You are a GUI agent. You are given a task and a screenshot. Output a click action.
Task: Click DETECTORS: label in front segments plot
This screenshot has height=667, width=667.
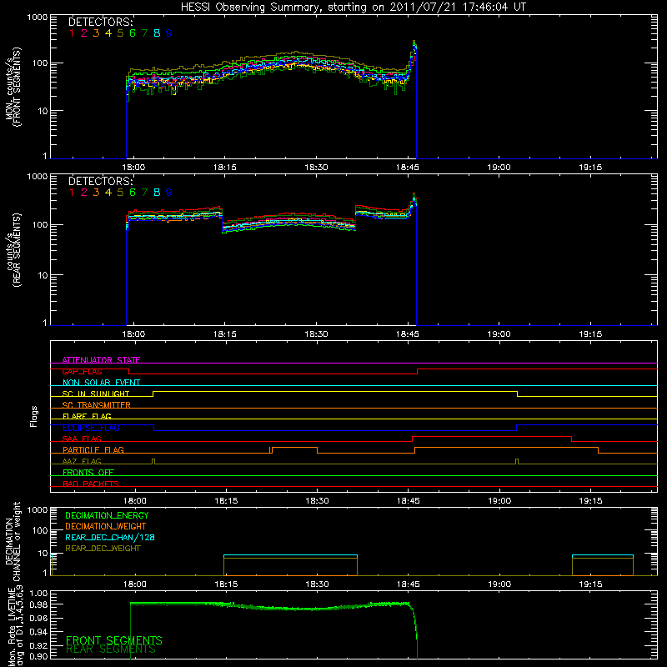[101, 23]
